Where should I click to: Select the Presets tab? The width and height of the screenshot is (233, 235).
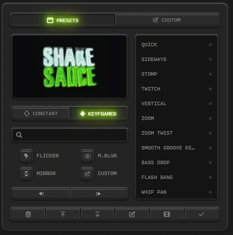tap(63, 20)
